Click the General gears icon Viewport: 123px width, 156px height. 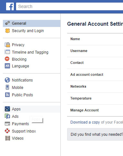click(x=7, y=23)
